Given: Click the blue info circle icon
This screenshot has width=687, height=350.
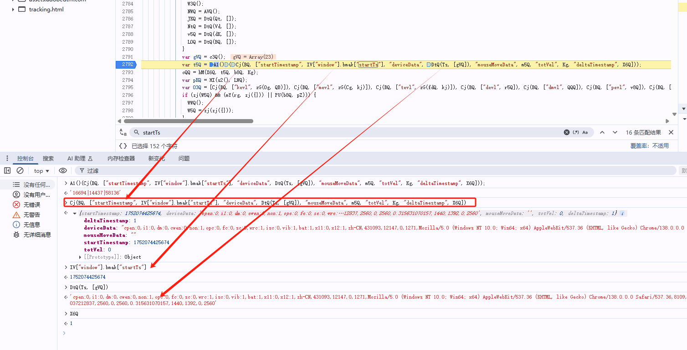Looking at the screenshot, I should pyautogui.click(x=16, y=225).
